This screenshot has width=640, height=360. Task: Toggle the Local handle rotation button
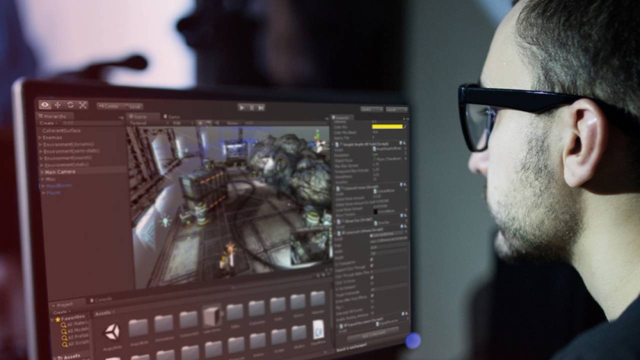point(133,106)
